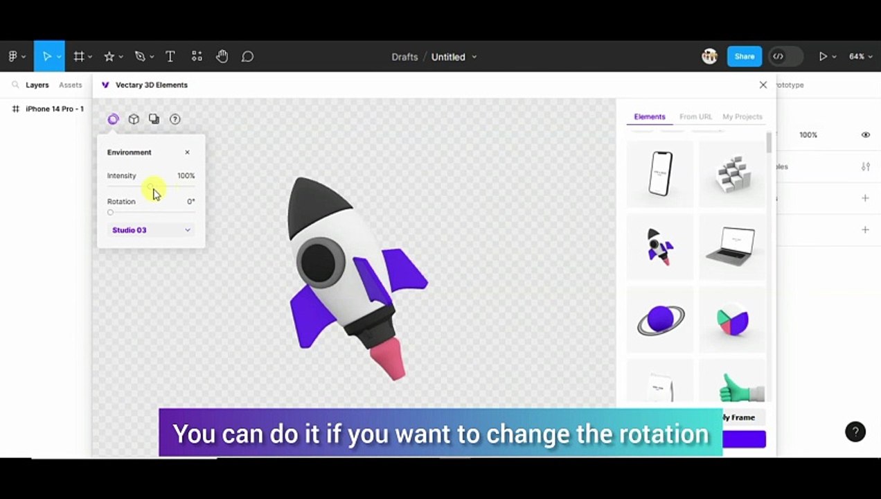Viewport: 881px width, 499px height.
Task: Expand the Move tool options arrow
Action: [x=59, y=57]
